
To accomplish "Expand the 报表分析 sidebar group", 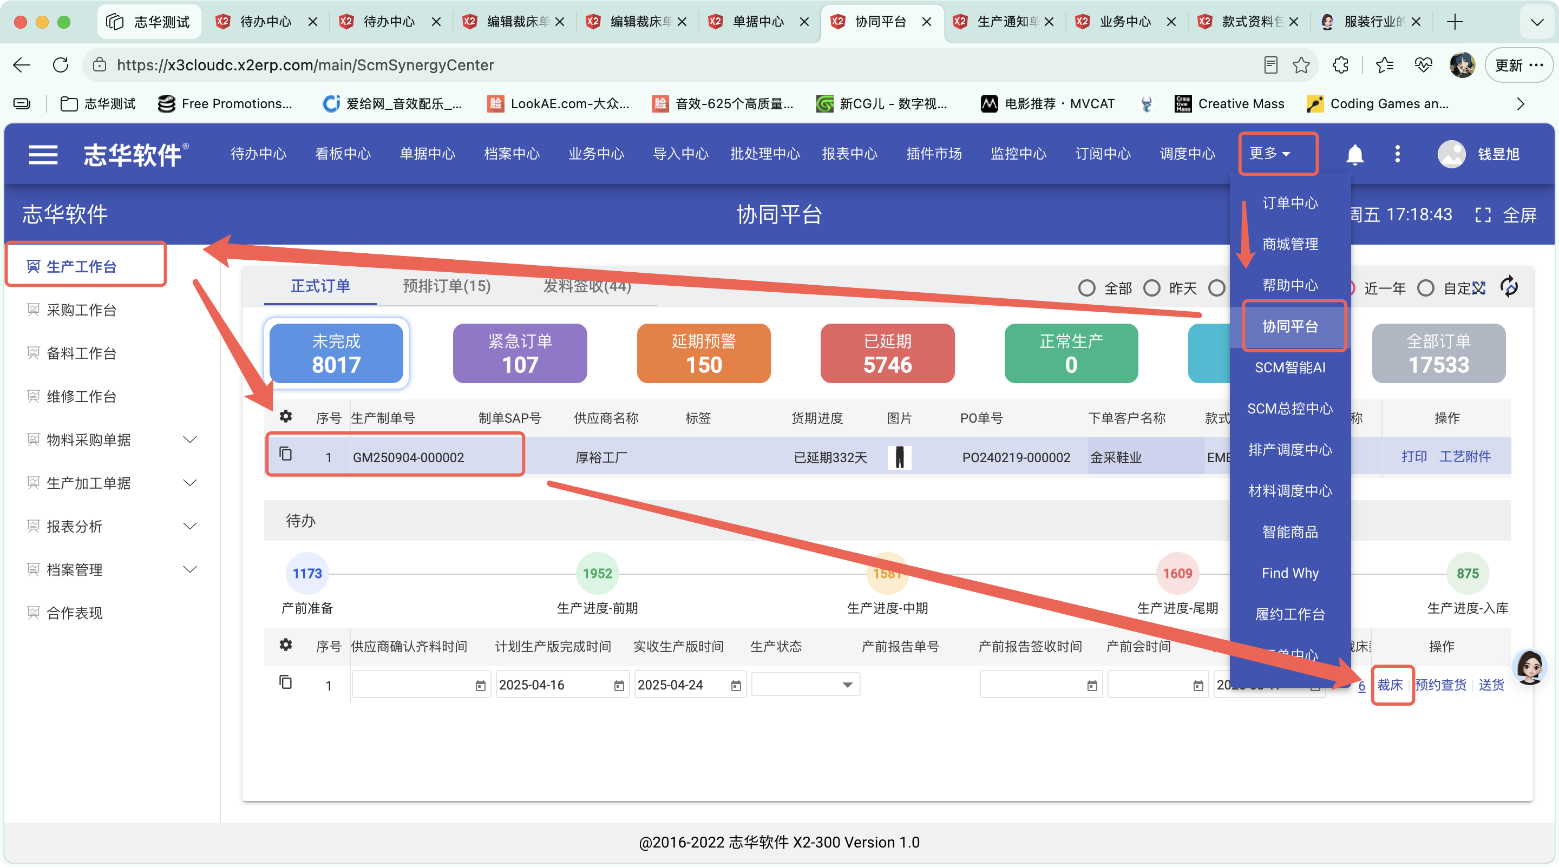I will pos(190,527).
